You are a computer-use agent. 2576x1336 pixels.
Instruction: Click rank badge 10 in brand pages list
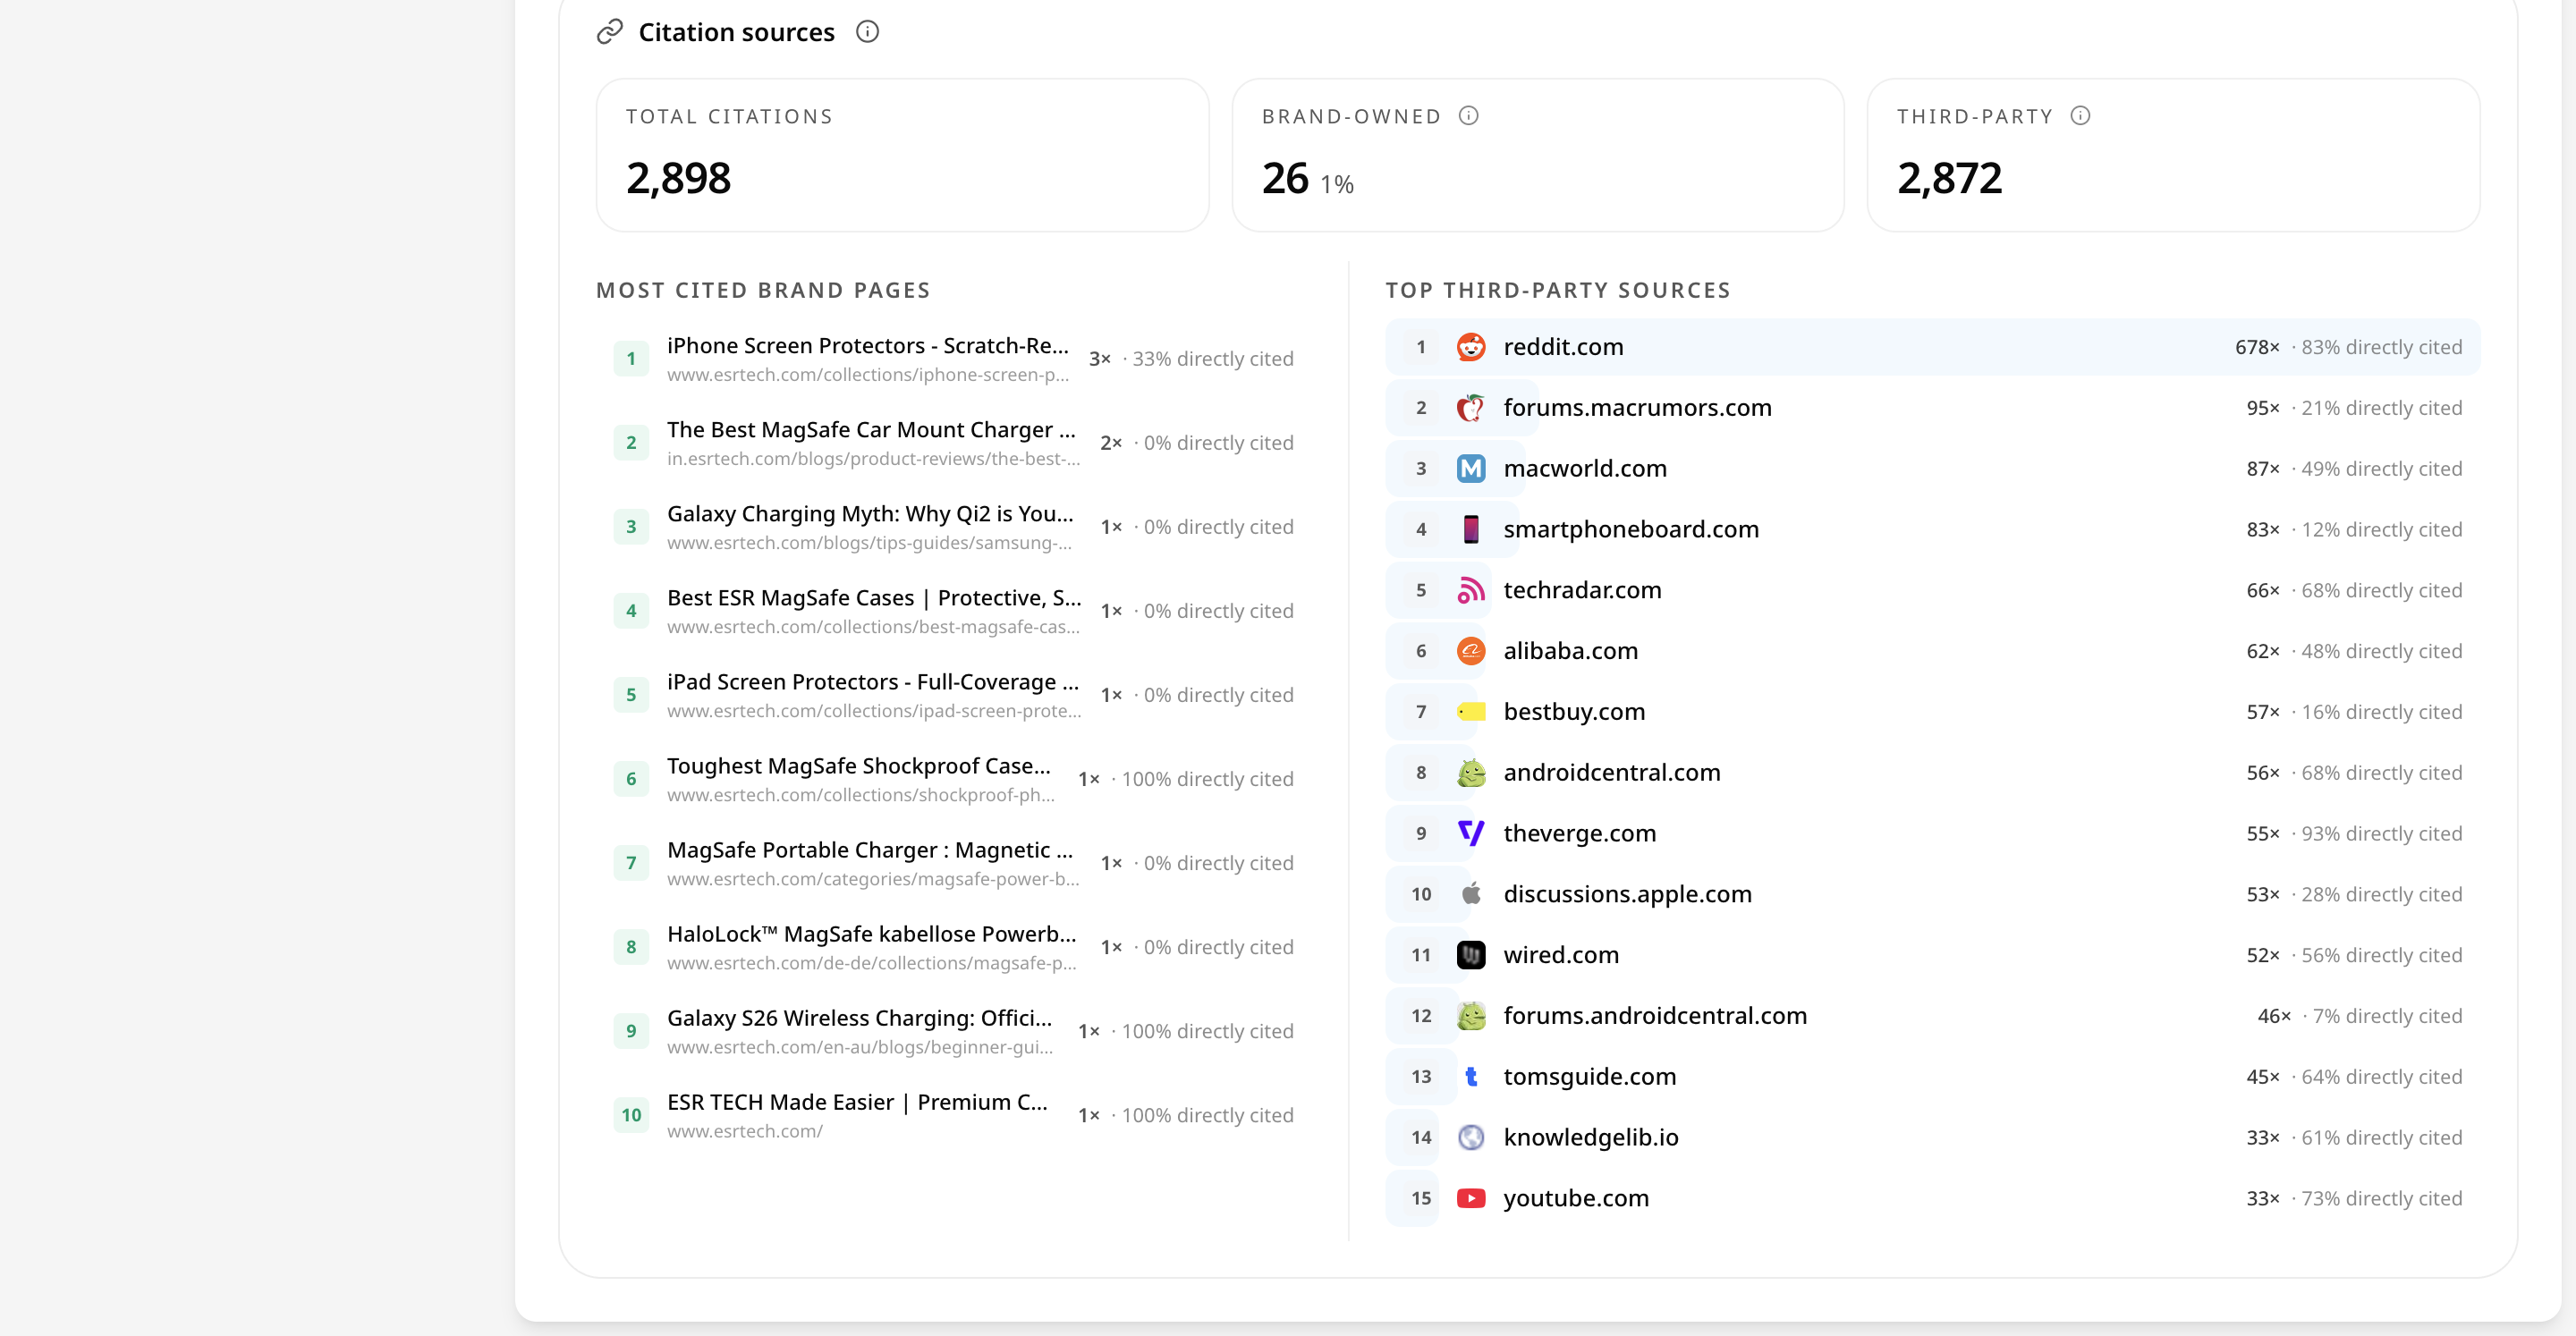[631, 1115]
